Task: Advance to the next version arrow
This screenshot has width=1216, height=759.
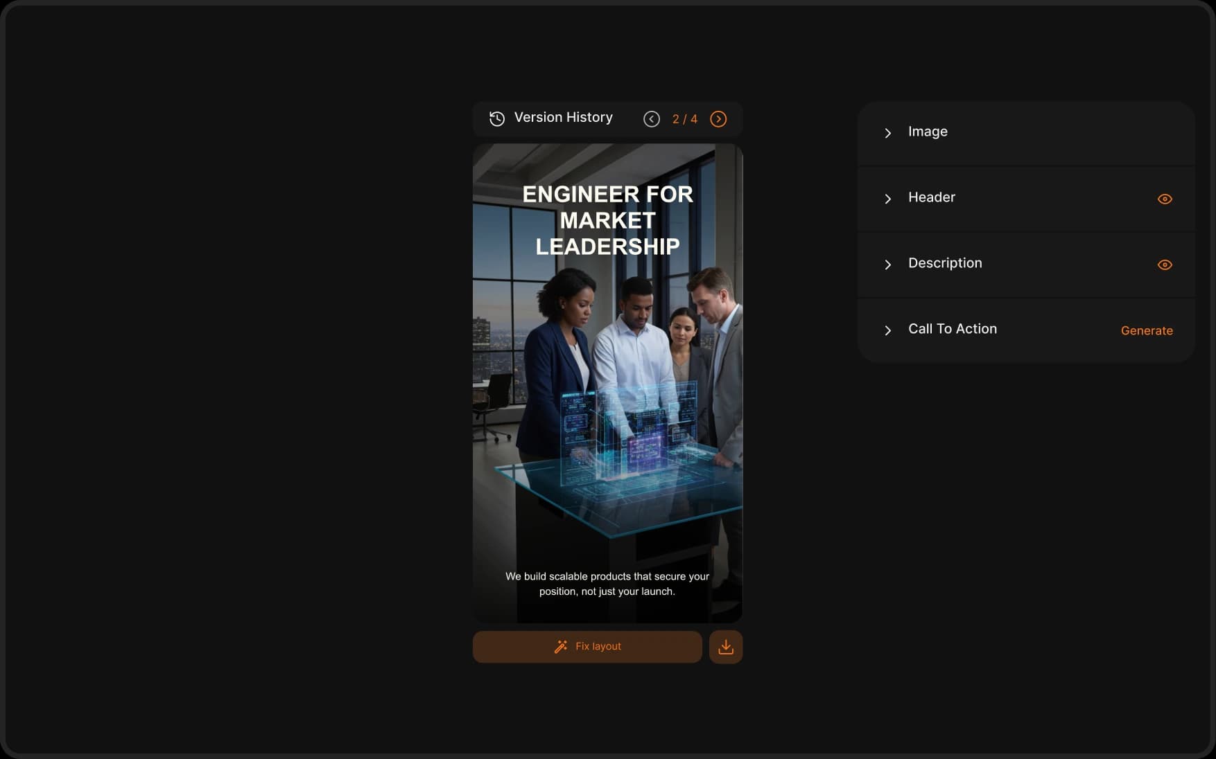Action: coord(718,119)
